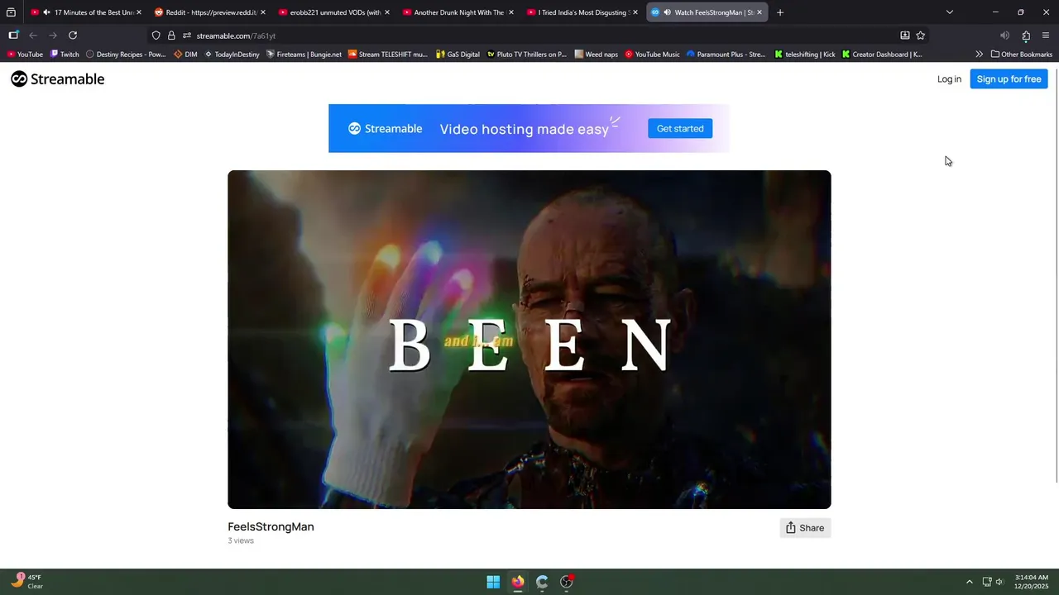Viewport: 1059px width, 595px height.
Task: Open the Pluto TV Thrillers bookmark
Action: 527,55
